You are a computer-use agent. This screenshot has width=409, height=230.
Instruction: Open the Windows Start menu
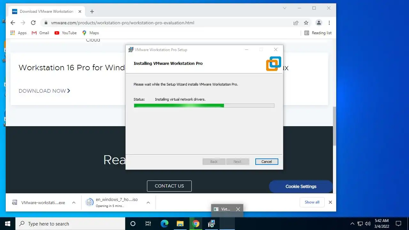(8, 224)
